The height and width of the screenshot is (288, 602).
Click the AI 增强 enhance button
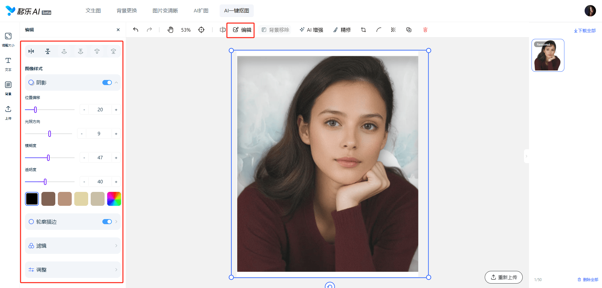(311, 30)
